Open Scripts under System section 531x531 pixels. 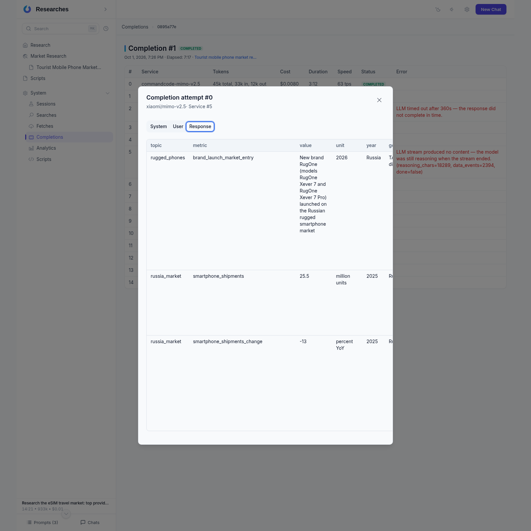point(43,159)
